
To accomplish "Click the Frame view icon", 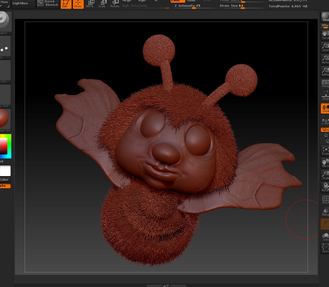I will [325, 151].
